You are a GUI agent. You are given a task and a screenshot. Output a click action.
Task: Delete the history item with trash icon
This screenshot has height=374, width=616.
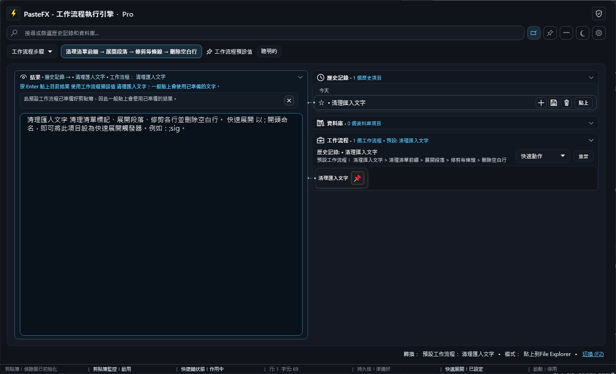pyautogui.click(x=567, y=103)
